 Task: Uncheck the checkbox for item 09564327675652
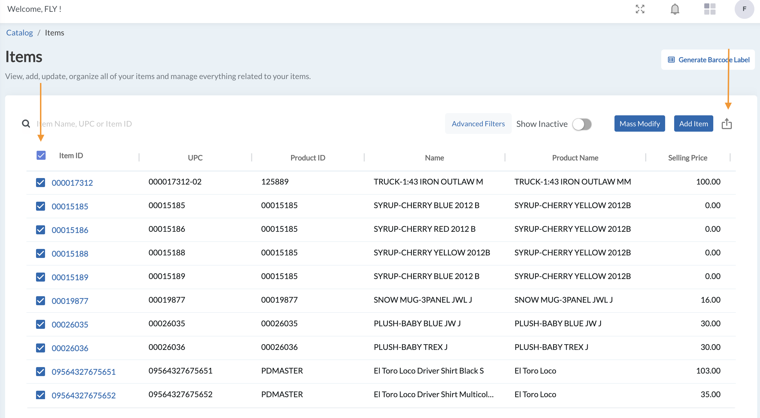41,395
